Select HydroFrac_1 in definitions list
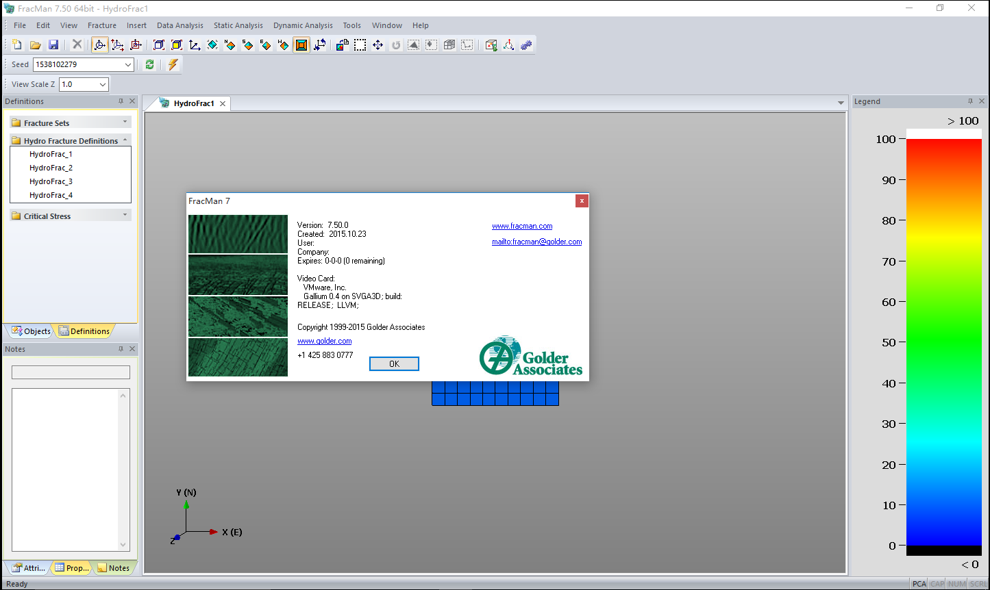Screen dimensions: 990x590 point(51,154)
